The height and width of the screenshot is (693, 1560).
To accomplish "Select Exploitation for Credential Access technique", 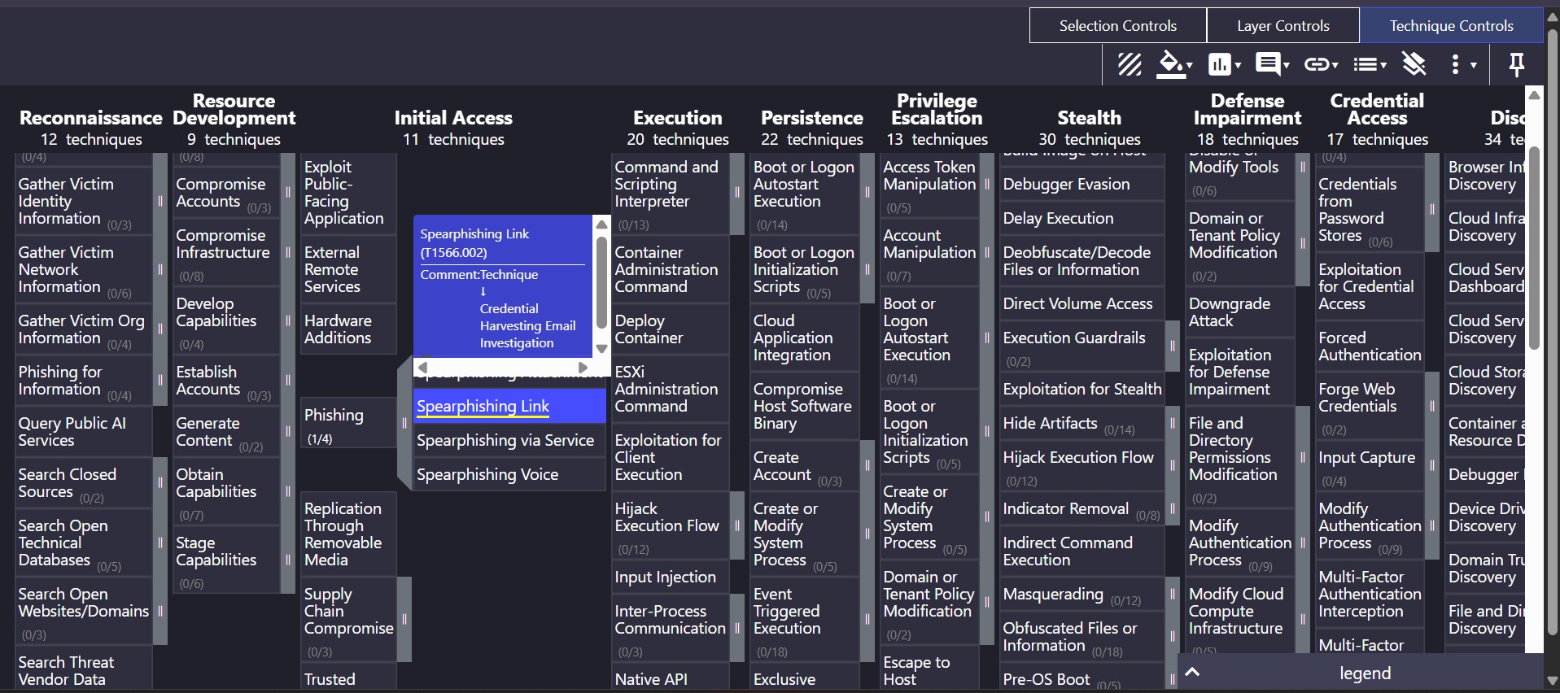I will [1370, 286].
